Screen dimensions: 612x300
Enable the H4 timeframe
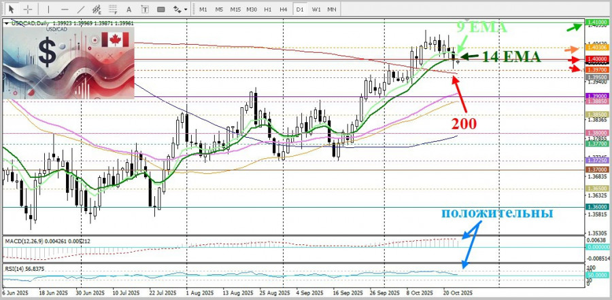284,9
